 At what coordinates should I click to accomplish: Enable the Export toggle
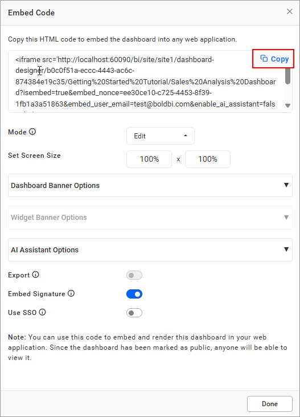[x=134, y=275]
